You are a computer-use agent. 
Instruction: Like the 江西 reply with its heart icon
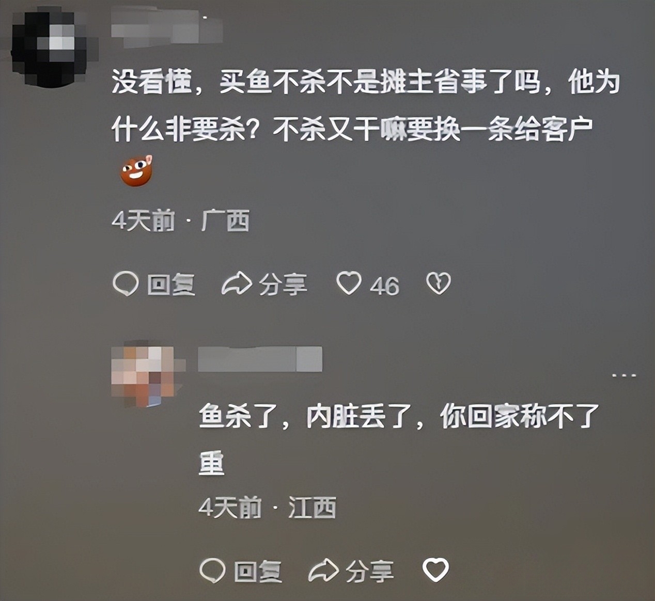[436, 571]
